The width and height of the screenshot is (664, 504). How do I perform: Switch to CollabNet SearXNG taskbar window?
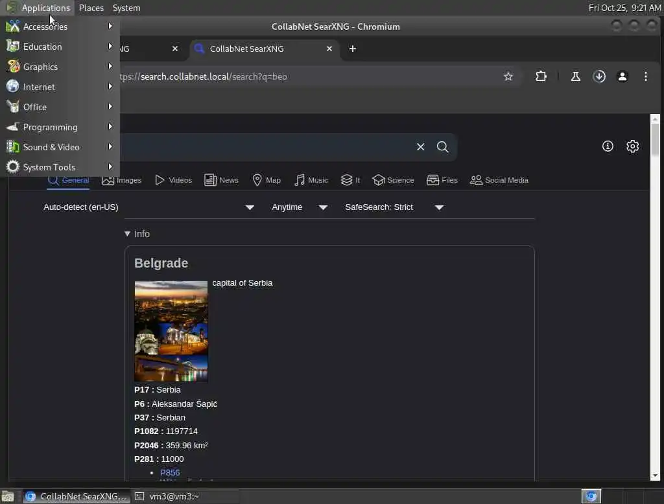coord(75,496)
